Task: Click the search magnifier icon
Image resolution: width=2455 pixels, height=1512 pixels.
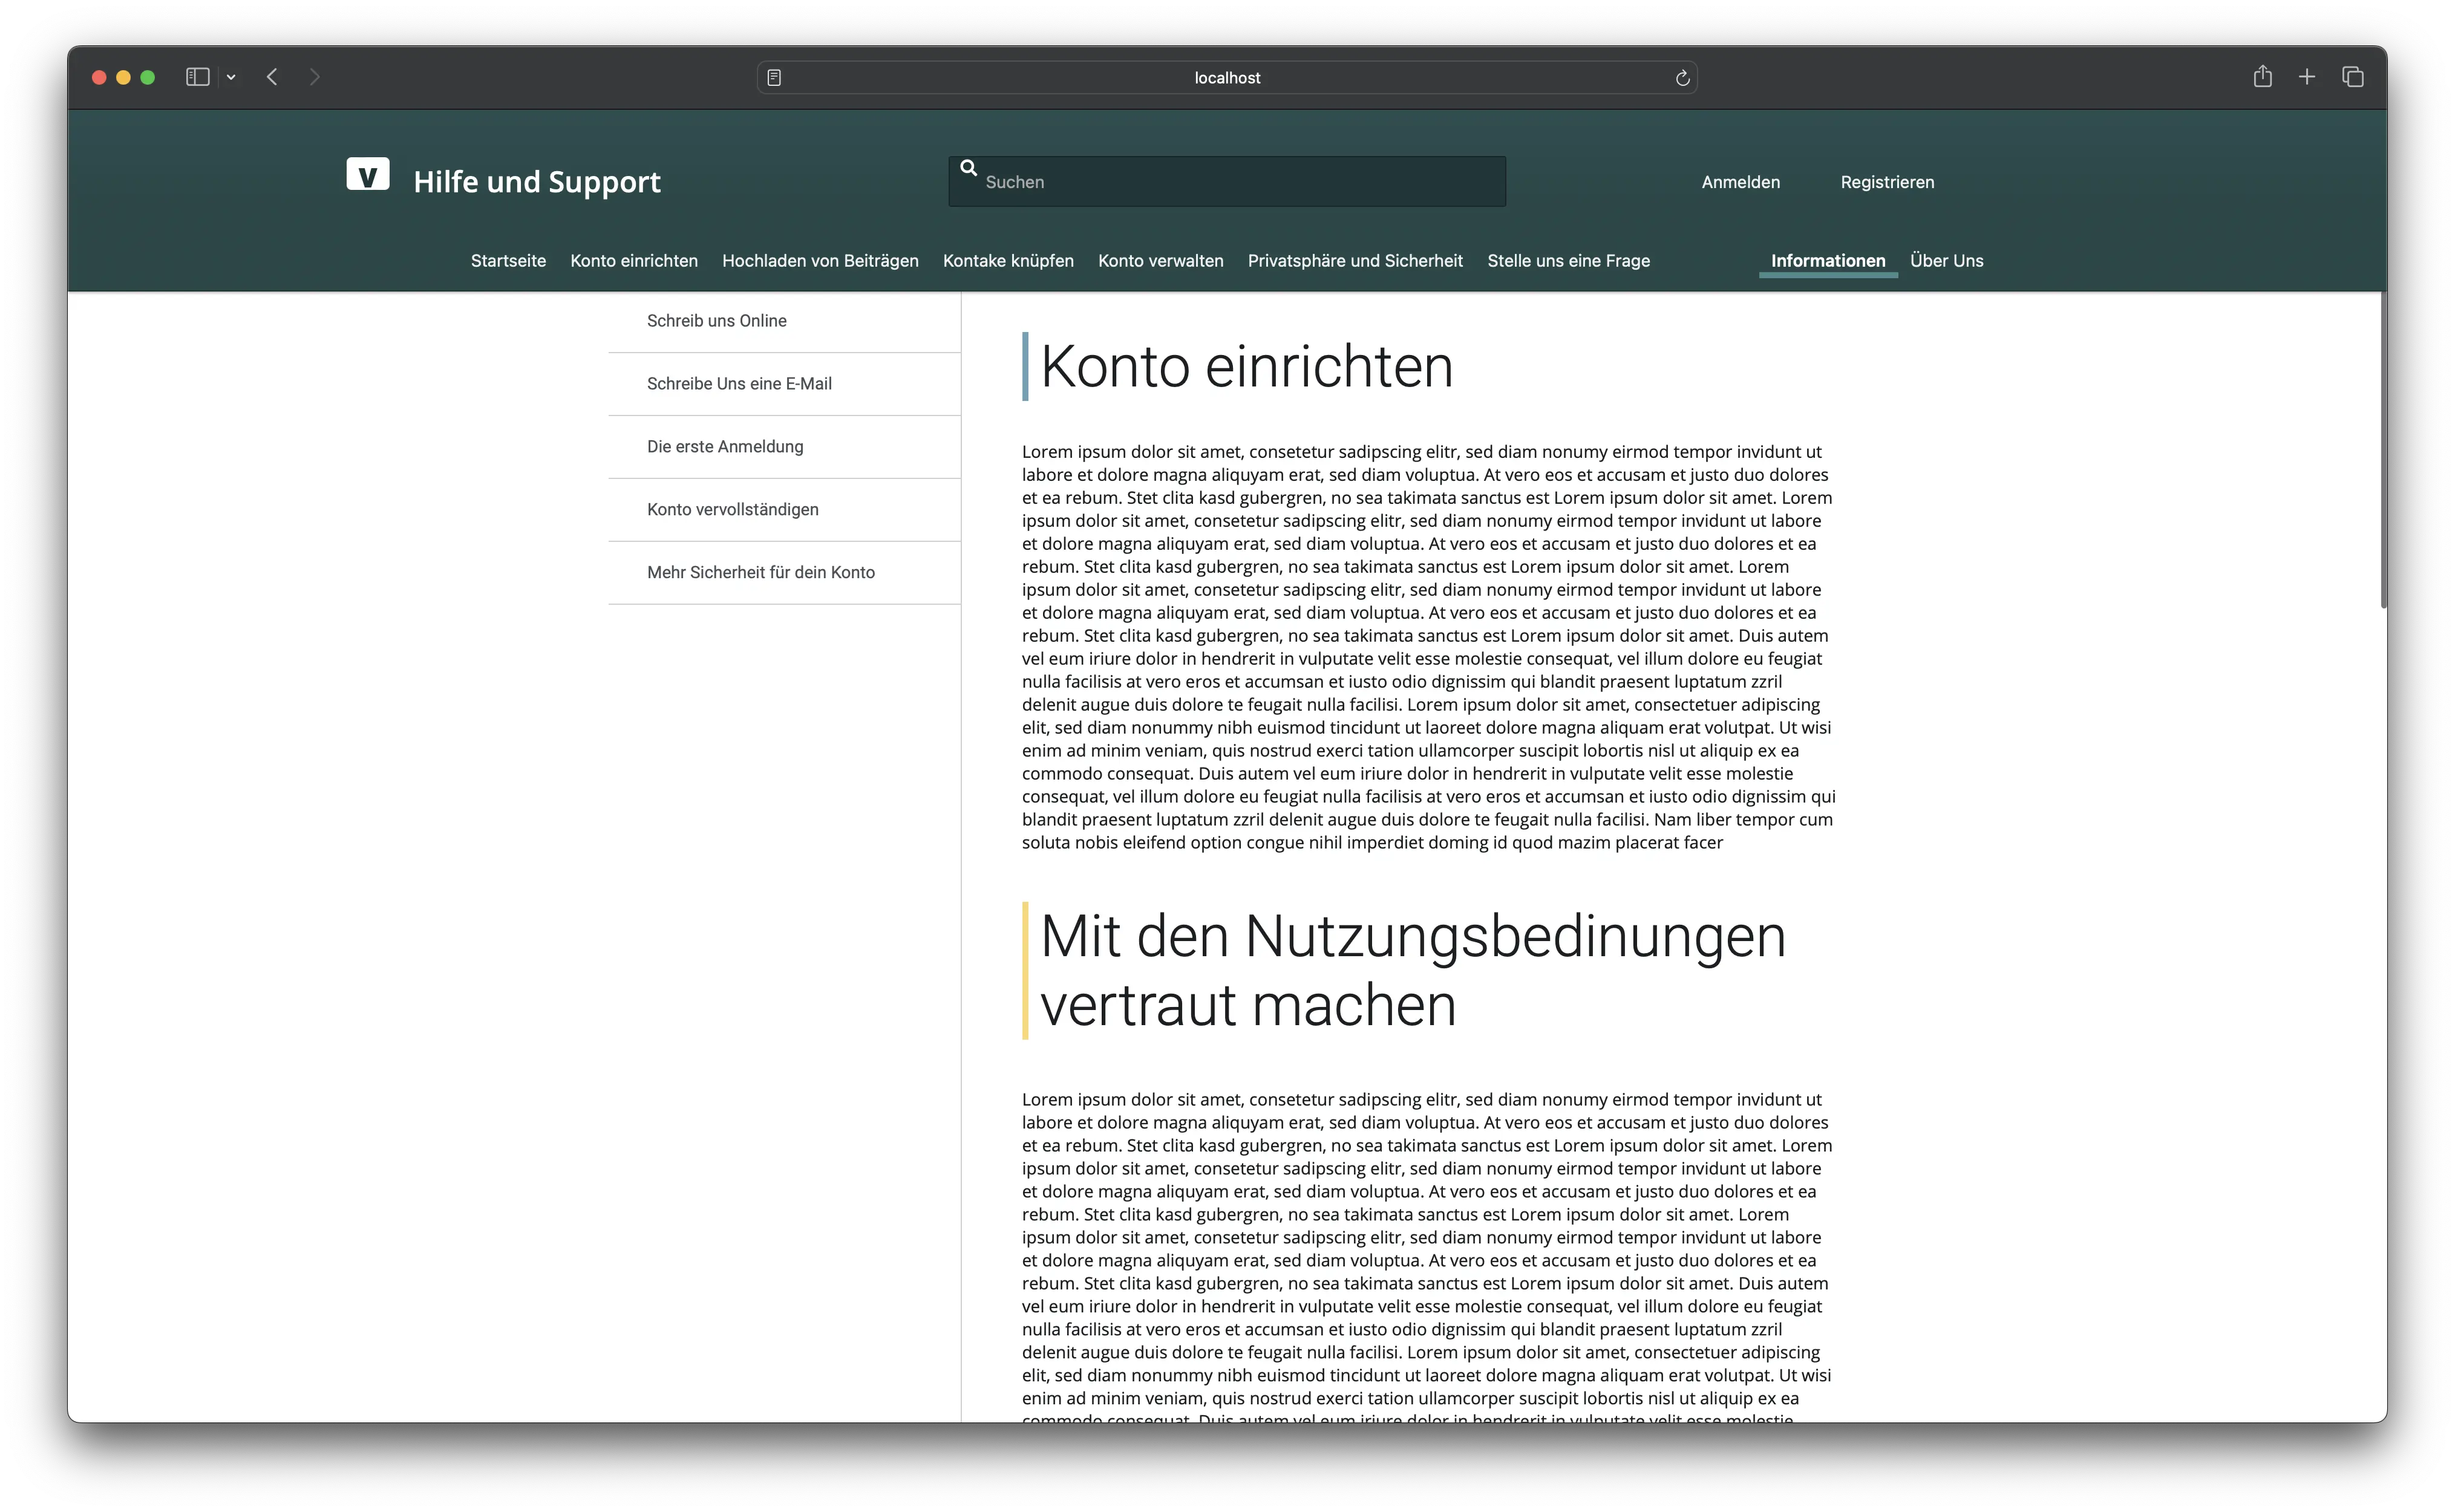Action: tap(968, 168)
